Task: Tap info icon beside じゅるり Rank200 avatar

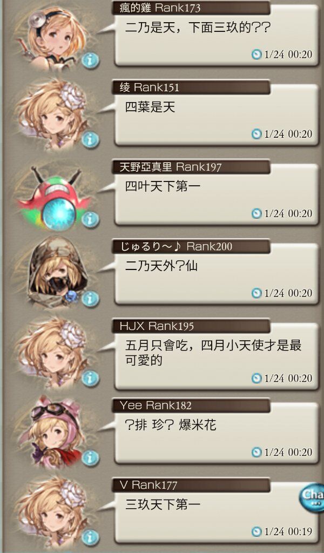Action: (90, 299)
